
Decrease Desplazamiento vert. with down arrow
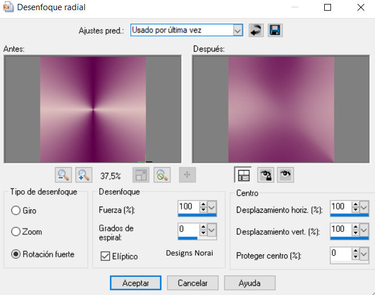coord(355,233)
